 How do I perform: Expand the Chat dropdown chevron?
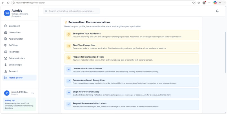point(224,3)
